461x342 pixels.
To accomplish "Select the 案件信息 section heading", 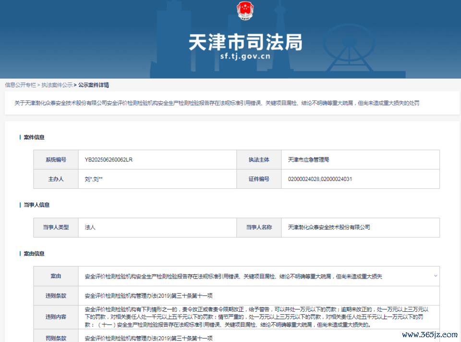I will (x=34, y=137).
